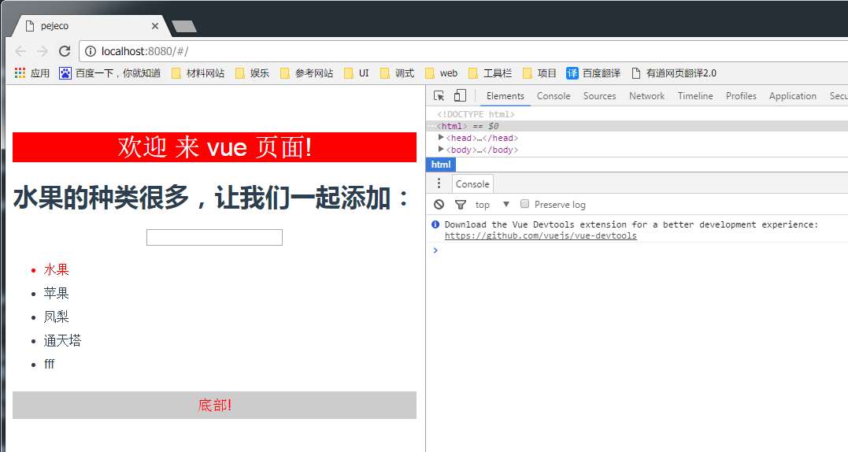This screenshot has height=452, width=848.
Task: Click the site info icon in address bar
Action: 91,51
